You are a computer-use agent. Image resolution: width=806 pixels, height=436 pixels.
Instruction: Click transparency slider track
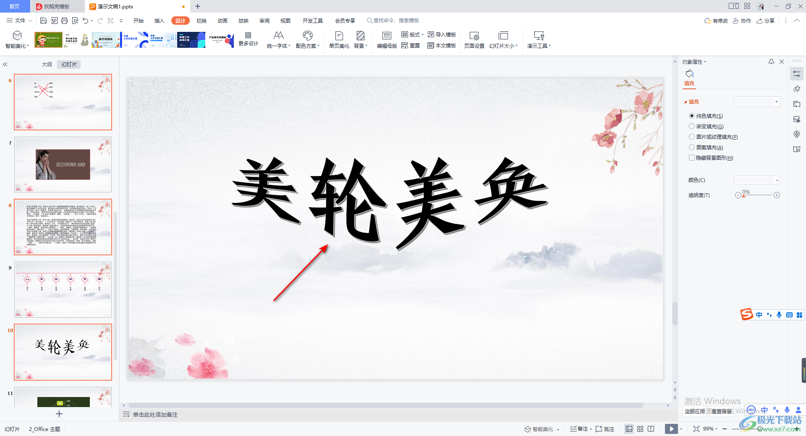coord(757,195)
